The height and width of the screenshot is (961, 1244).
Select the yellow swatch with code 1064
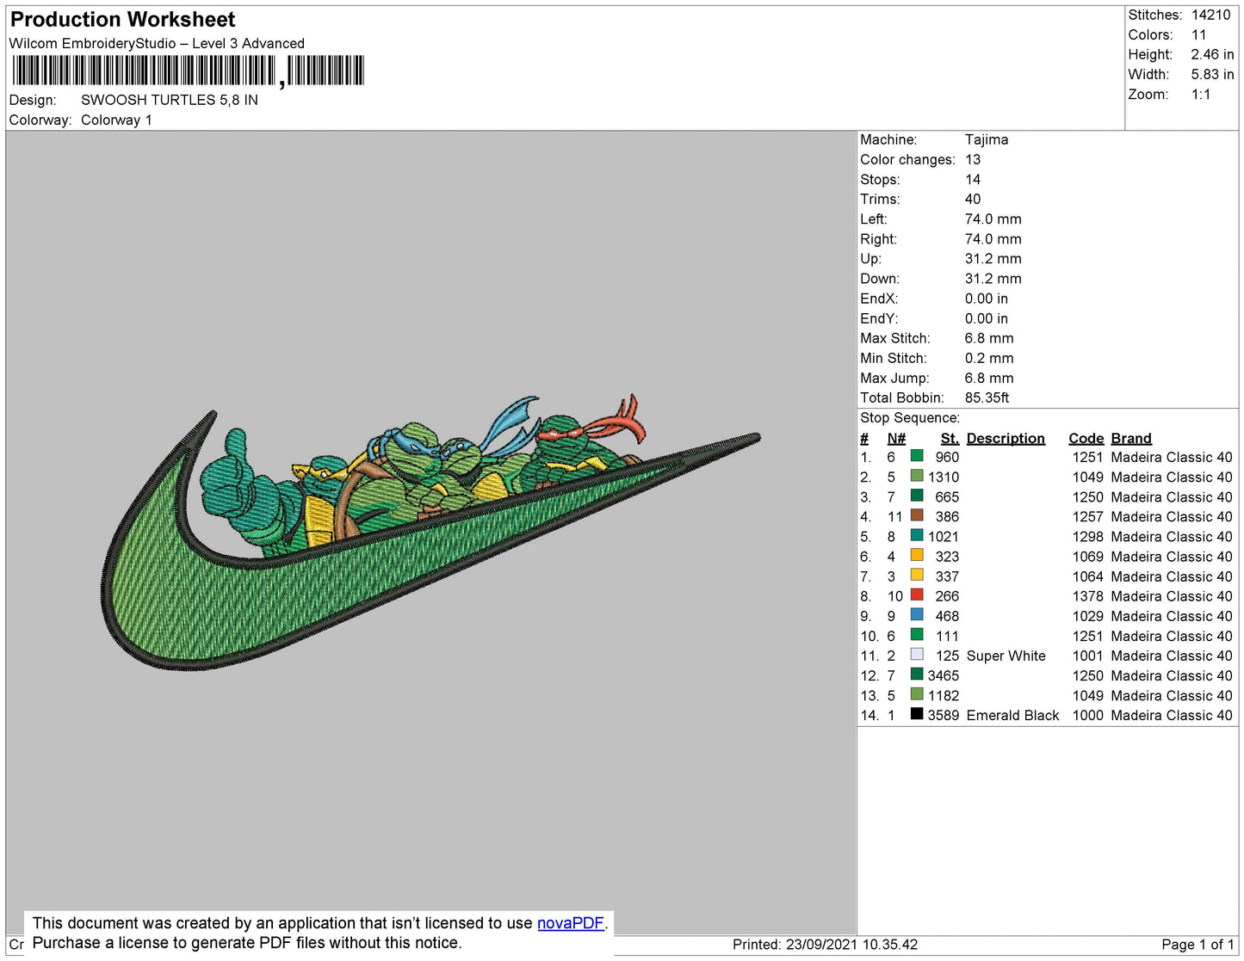pyautogui.click(x=917, y=576)
